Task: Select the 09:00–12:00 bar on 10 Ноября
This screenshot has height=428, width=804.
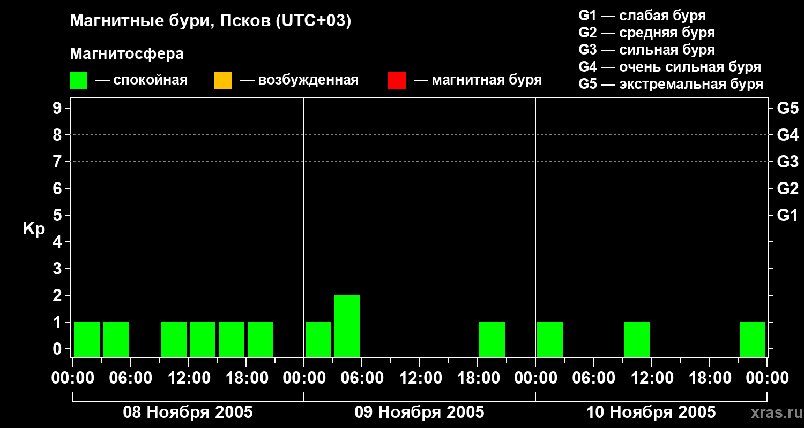Action: [637, 339]
